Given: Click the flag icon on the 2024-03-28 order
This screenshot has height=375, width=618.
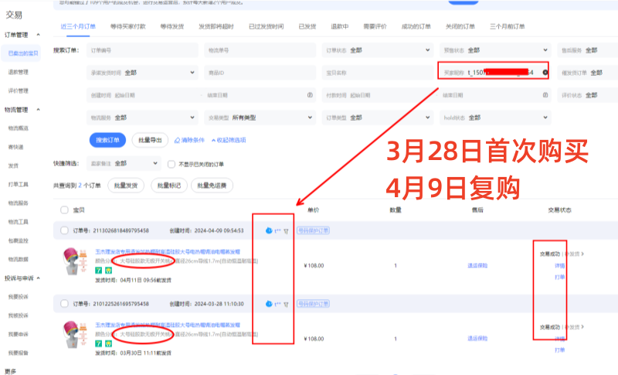Looking at the screenshot, I should [x=286, y=305].
